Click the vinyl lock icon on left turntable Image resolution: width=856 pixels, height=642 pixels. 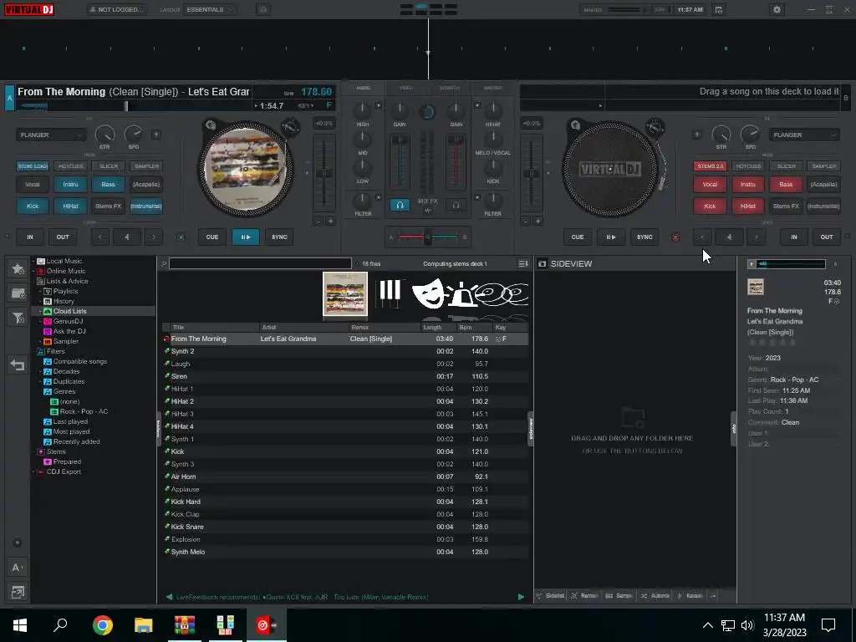click(x=210, y=125)
